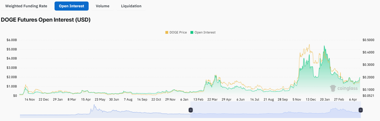The height and width of the screenshot is (121, 380).
Task: Click the 8 Mar date label
Action: click(x=72, y=100)
